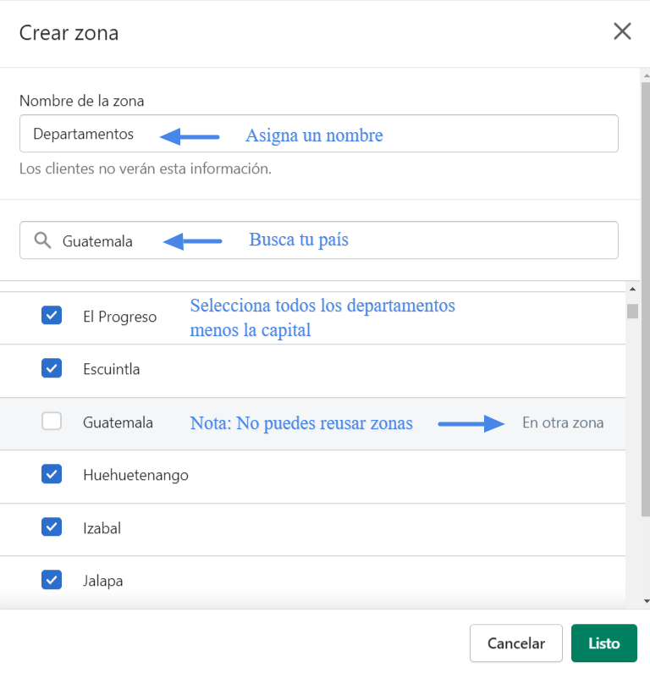This screenshot has height=673, width=650.
Task: Select the Izabal row label
Action: pyautogui.click(x=102, y=528)
